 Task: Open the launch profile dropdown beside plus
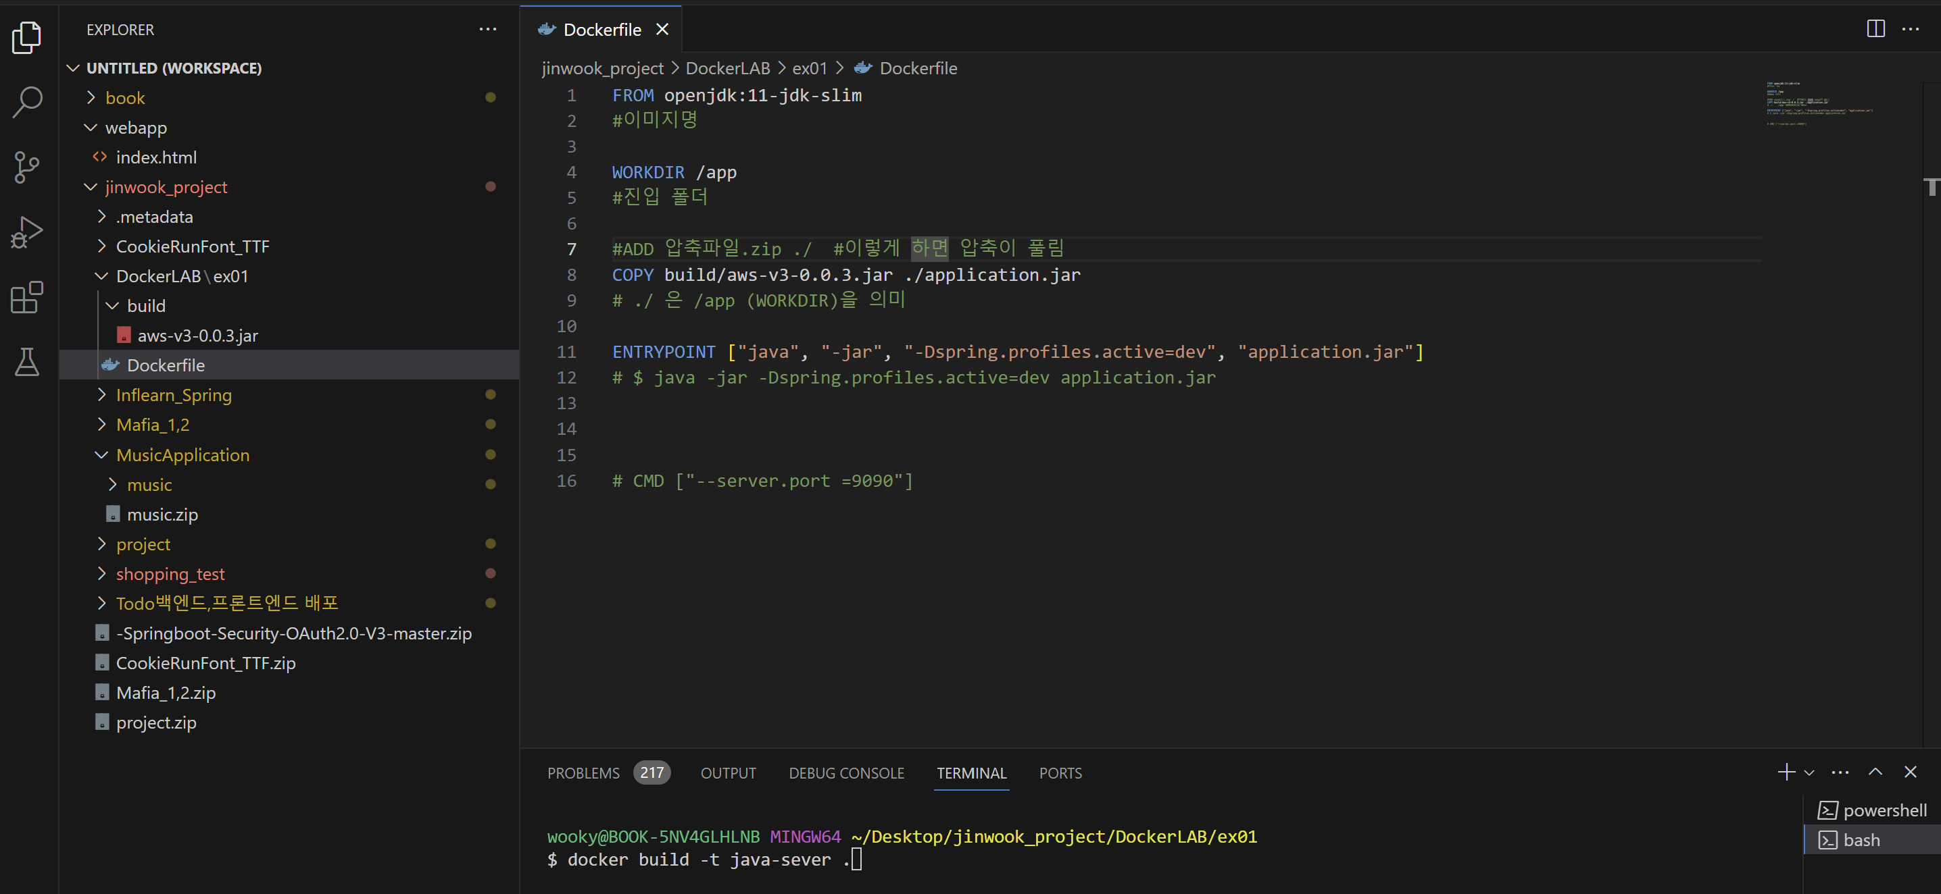tap(1809, 773)
